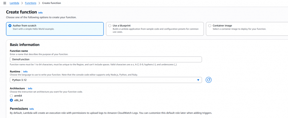
Task: Select Container image option
Action: 210,26
